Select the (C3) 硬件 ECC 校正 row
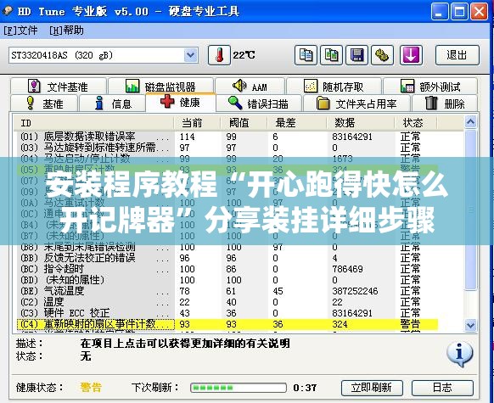Viewport: 494px width, 403px height. tap(227, 313)
